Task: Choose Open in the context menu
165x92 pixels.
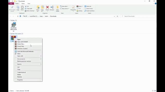Action: click(28, 40)
